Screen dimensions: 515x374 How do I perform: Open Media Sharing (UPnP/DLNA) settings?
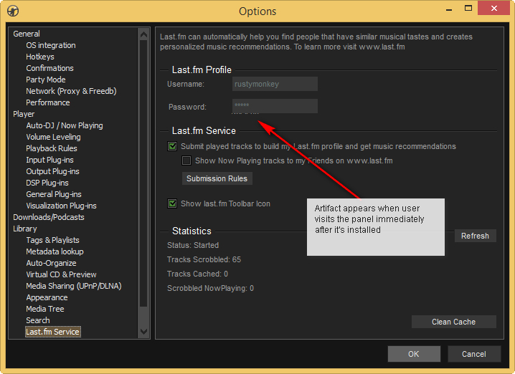pos(74,286)
